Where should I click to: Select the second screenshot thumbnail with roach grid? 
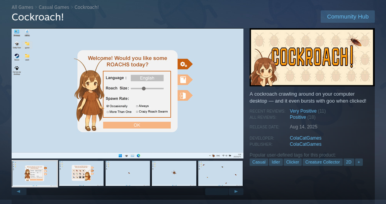81,174
